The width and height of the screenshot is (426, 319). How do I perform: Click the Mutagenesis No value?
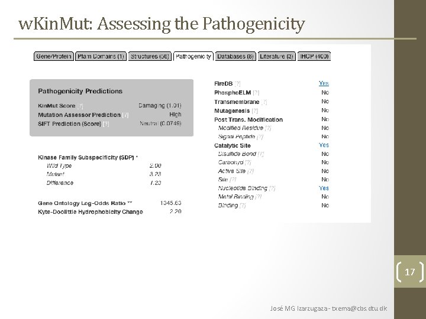tap(325, 110)
